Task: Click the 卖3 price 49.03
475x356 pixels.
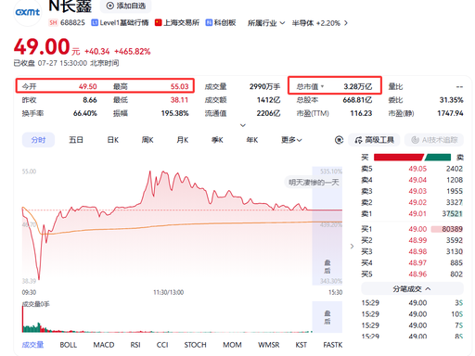Action: pyautogui.click(x=417, y=191)
